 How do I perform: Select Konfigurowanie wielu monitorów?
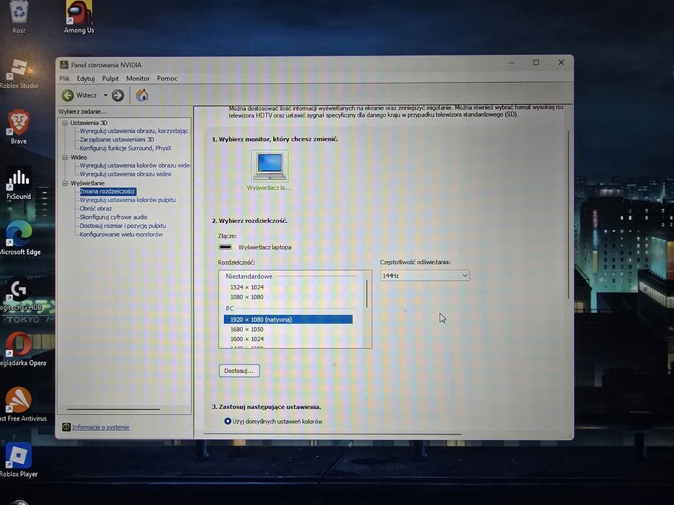point(121,234)
